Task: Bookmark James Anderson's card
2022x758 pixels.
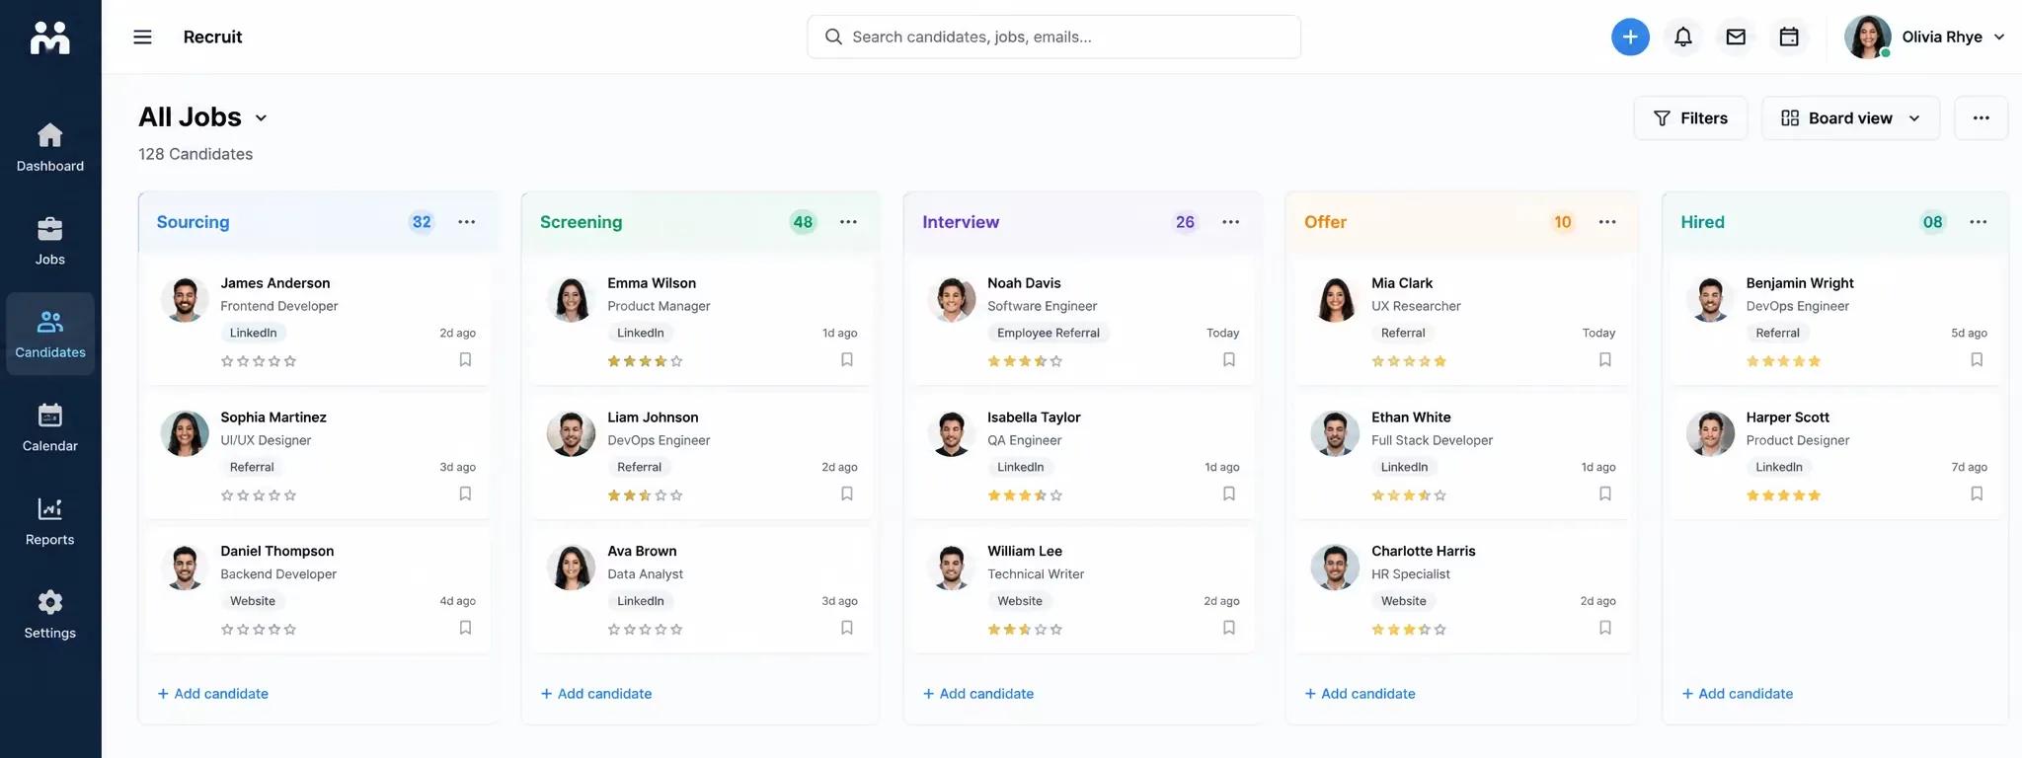Action: 465,360
